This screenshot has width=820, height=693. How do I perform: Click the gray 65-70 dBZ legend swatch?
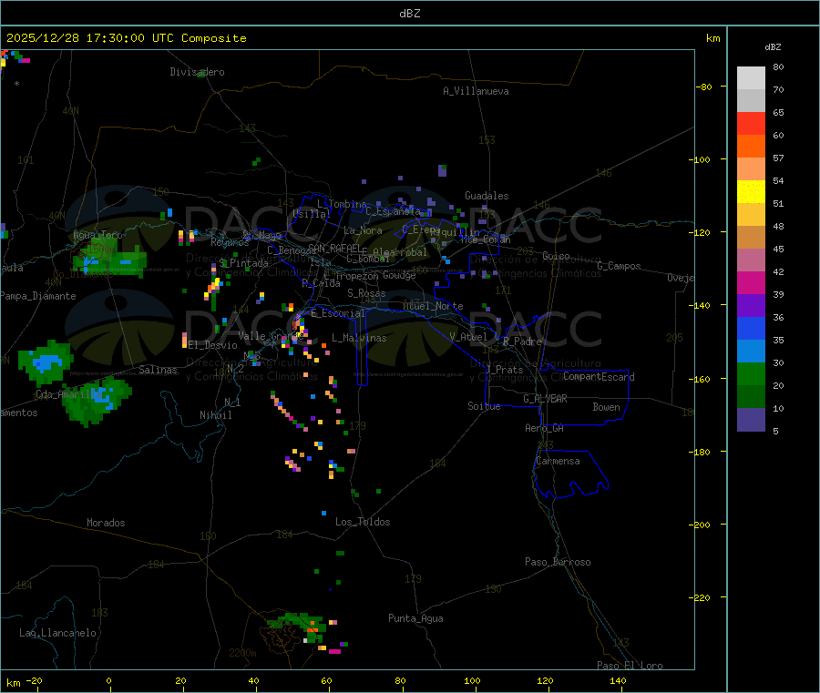751,101
